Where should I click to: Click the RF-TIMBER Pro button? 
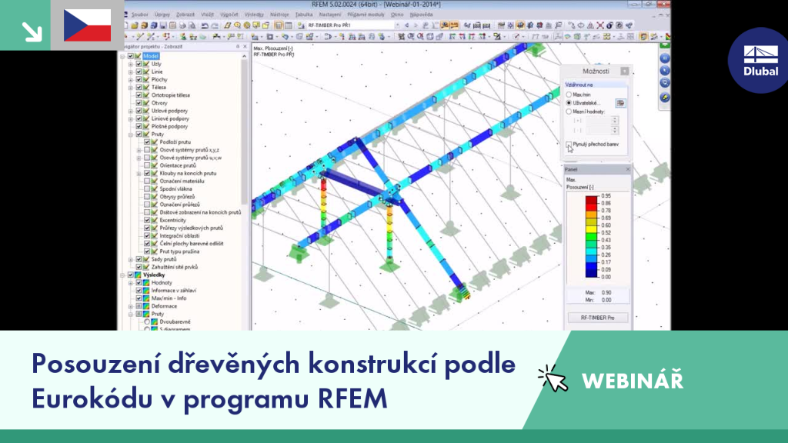click(x=597, y=318)
